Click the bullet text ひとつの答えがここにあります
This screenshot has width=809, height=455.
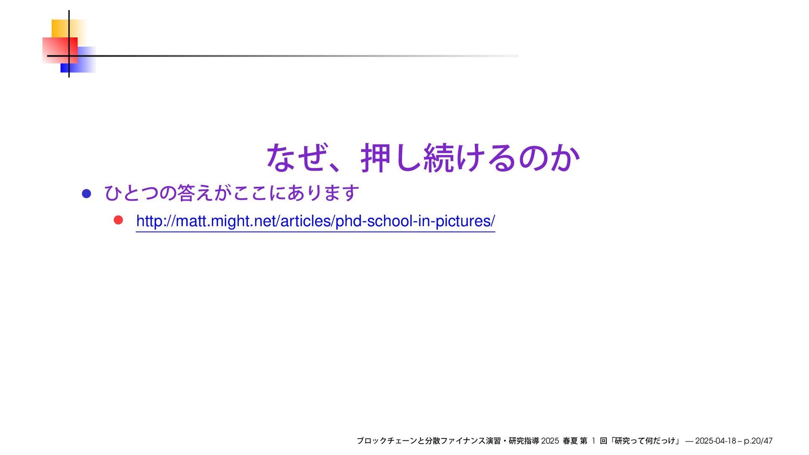(x=231, y=193)
